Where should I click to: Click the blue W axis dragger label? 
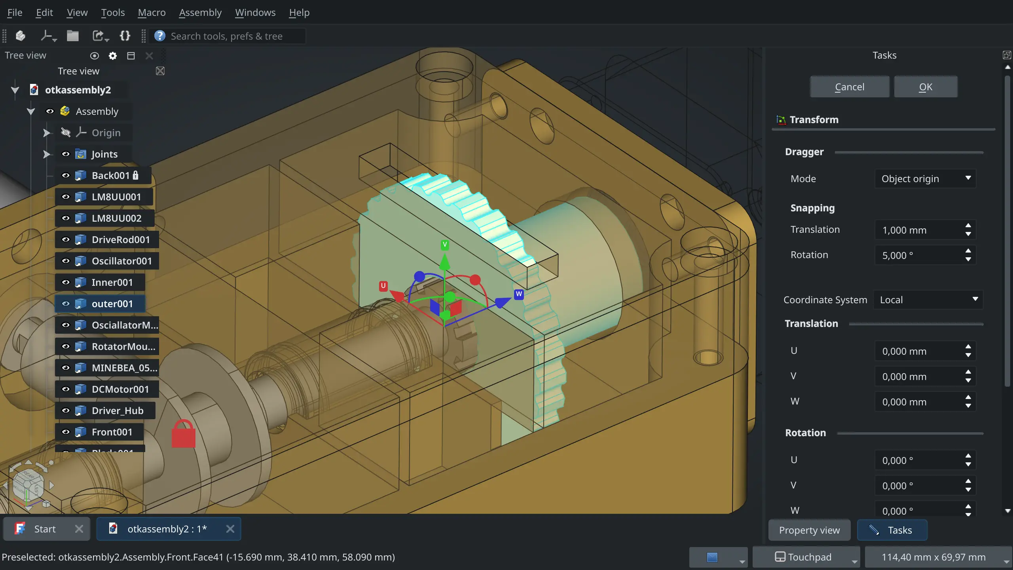[x=519, y=294]
